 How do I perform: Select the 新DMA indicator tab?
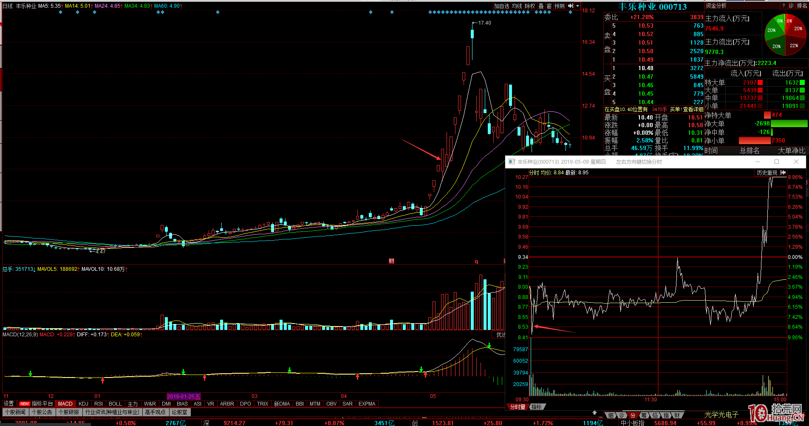282,403
